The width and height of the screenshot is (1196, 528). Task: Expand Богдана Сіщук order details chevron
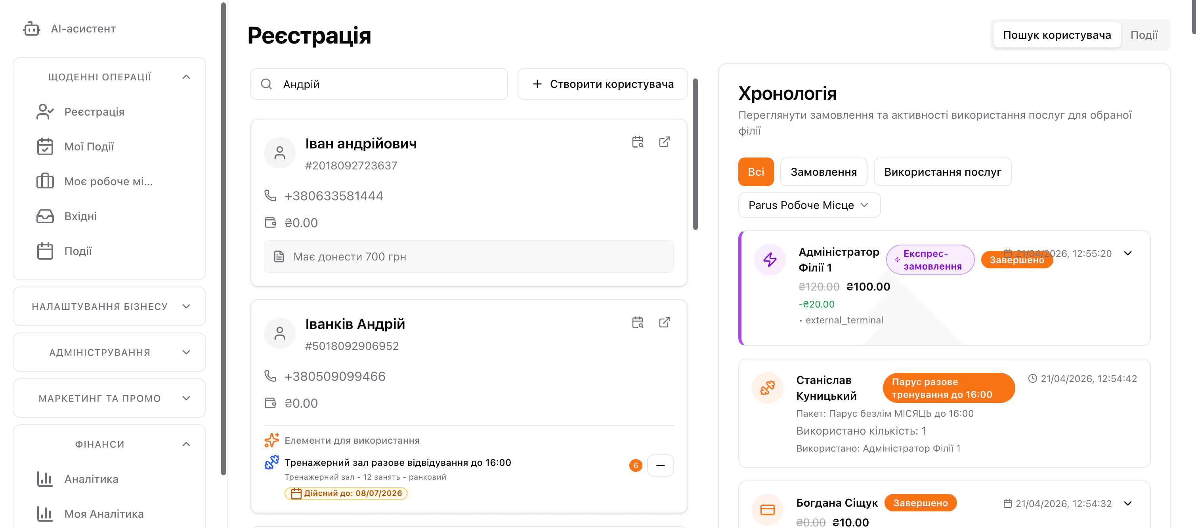tap(1128, 503)
